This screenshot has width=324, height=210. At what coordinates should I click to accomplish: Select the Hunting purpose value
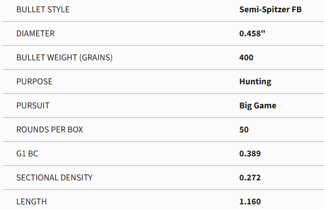click(x=255, y=82)
